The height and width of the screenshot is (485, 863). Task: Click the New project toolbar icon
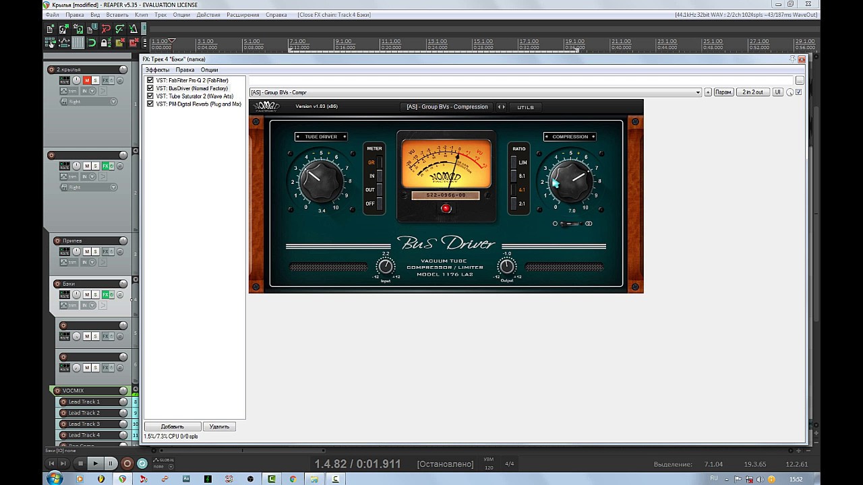(50, 29)
